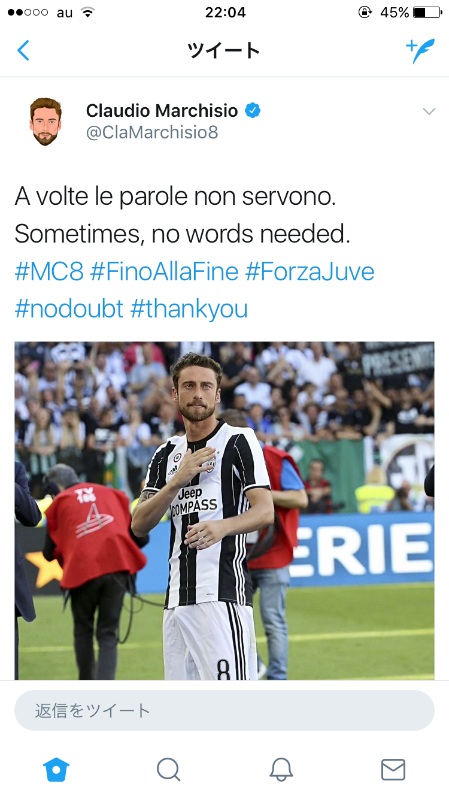
Task: Open the notifications bell icon
Action: [281, 769]
